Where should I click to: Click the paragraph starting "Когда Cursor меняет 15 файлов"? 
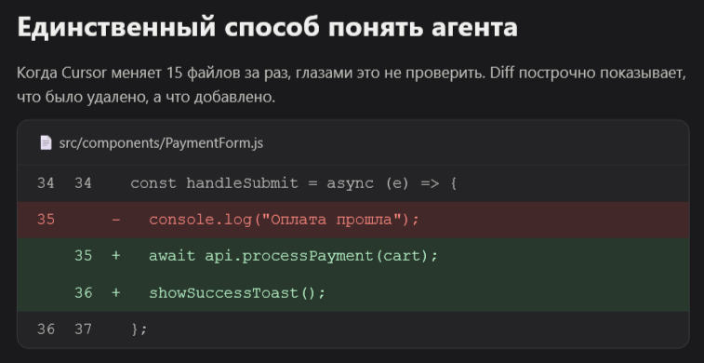[352, 85]
